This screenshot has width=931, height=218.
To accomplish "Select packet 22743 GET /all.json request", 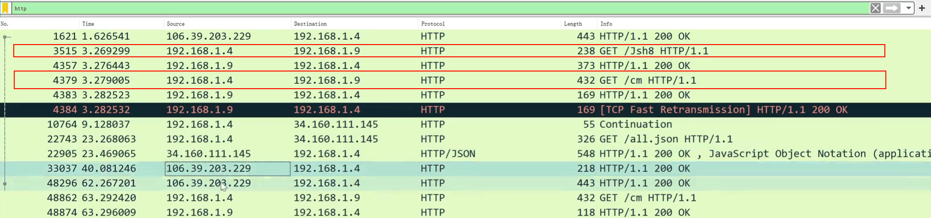I will tap(465, 139).
